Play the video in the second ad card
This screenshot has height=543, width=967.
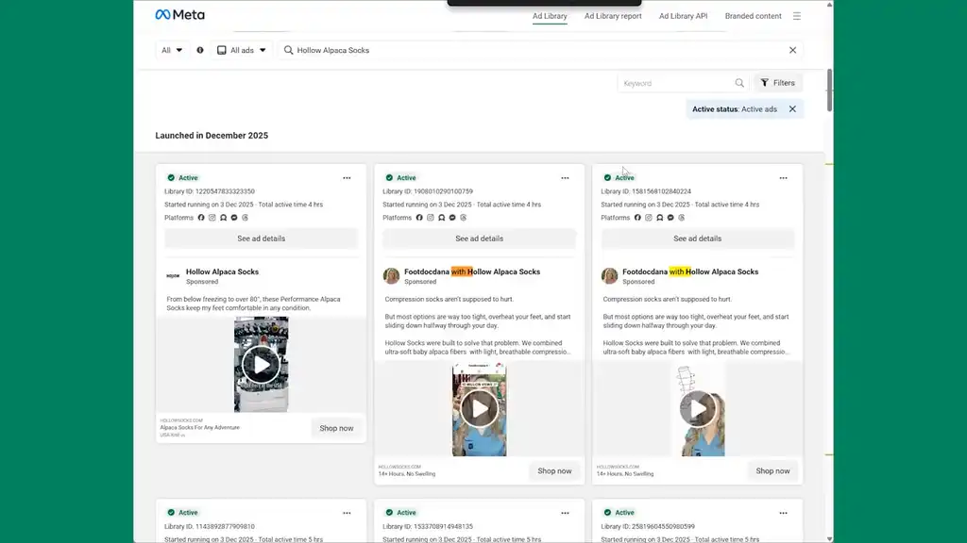click(479, 409)
